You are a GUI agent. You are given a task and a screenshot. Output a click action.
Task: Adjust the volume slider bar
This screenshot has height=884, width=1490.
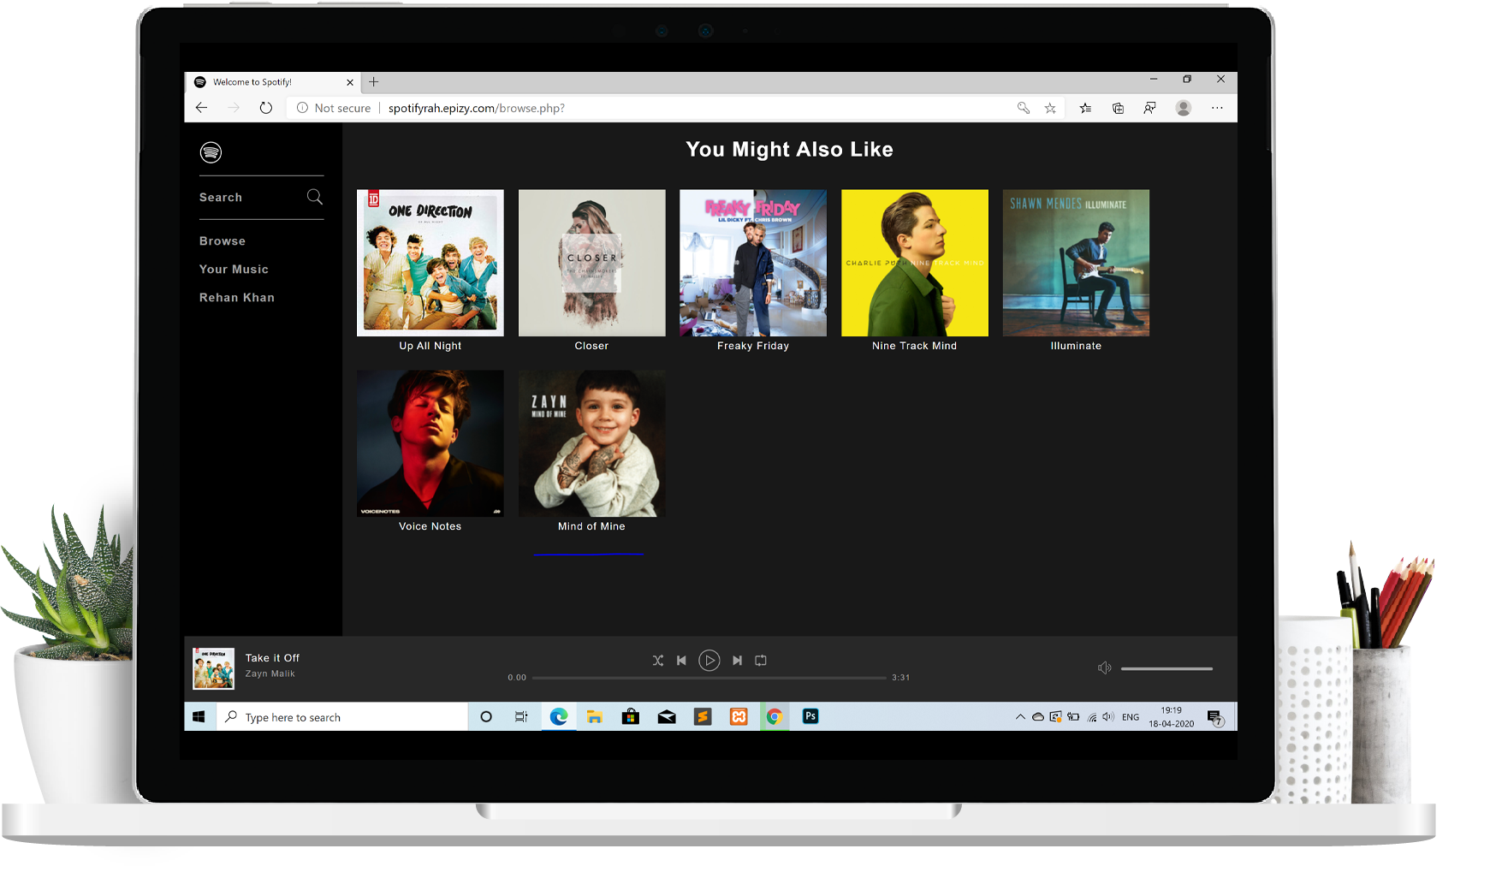click(1166, 668)
